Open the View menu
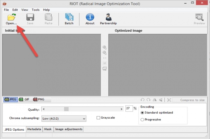 coord(25,10)
